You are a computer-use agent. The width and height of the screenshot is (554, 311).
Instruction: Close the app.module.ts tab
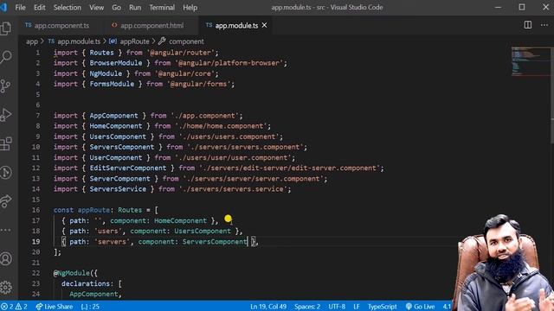point(264,25)
